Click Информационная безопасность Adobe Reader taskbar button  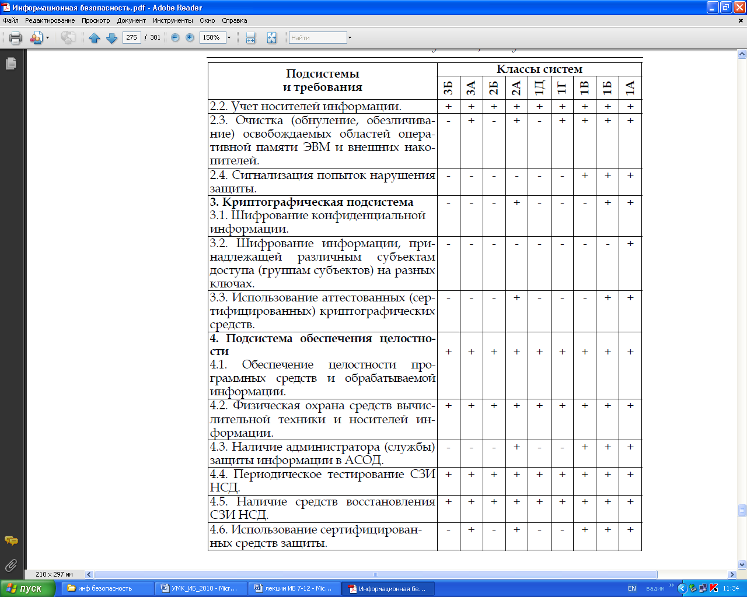(x=389, y=588)
